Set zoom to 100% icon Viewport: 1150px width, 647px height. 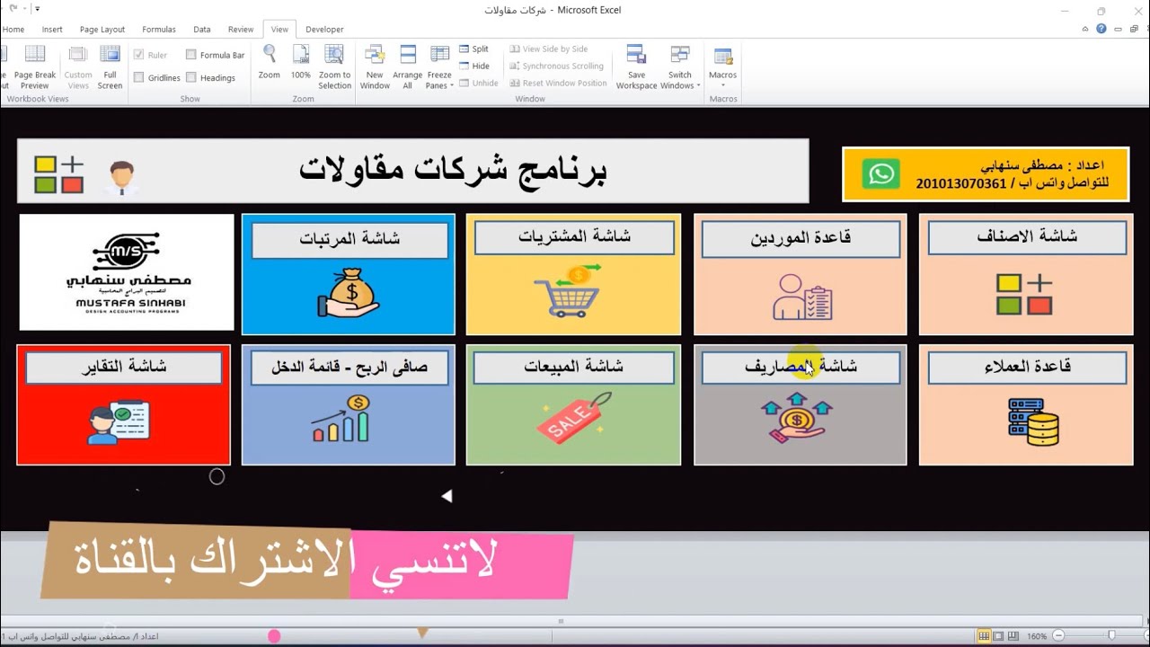[301, 55]
